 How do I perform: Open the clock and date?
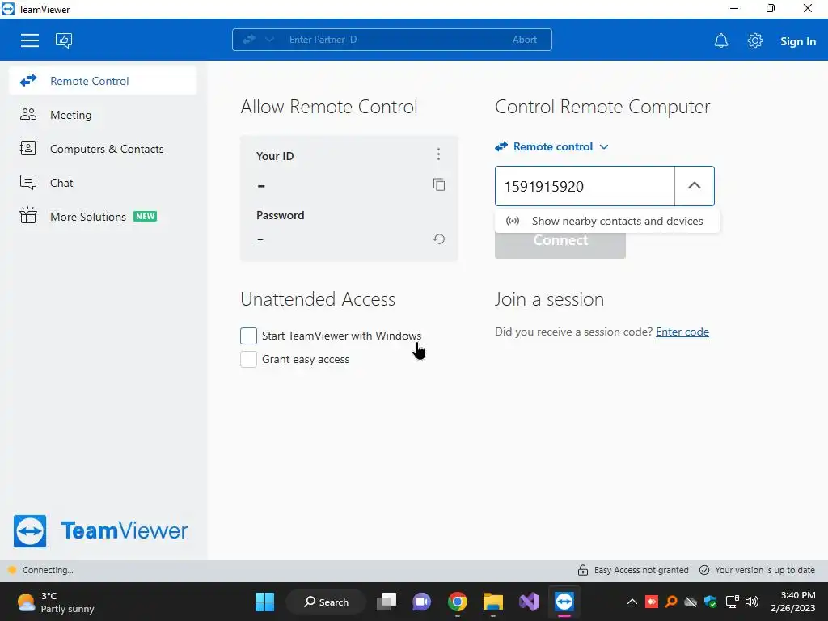(x=792, y=602)
